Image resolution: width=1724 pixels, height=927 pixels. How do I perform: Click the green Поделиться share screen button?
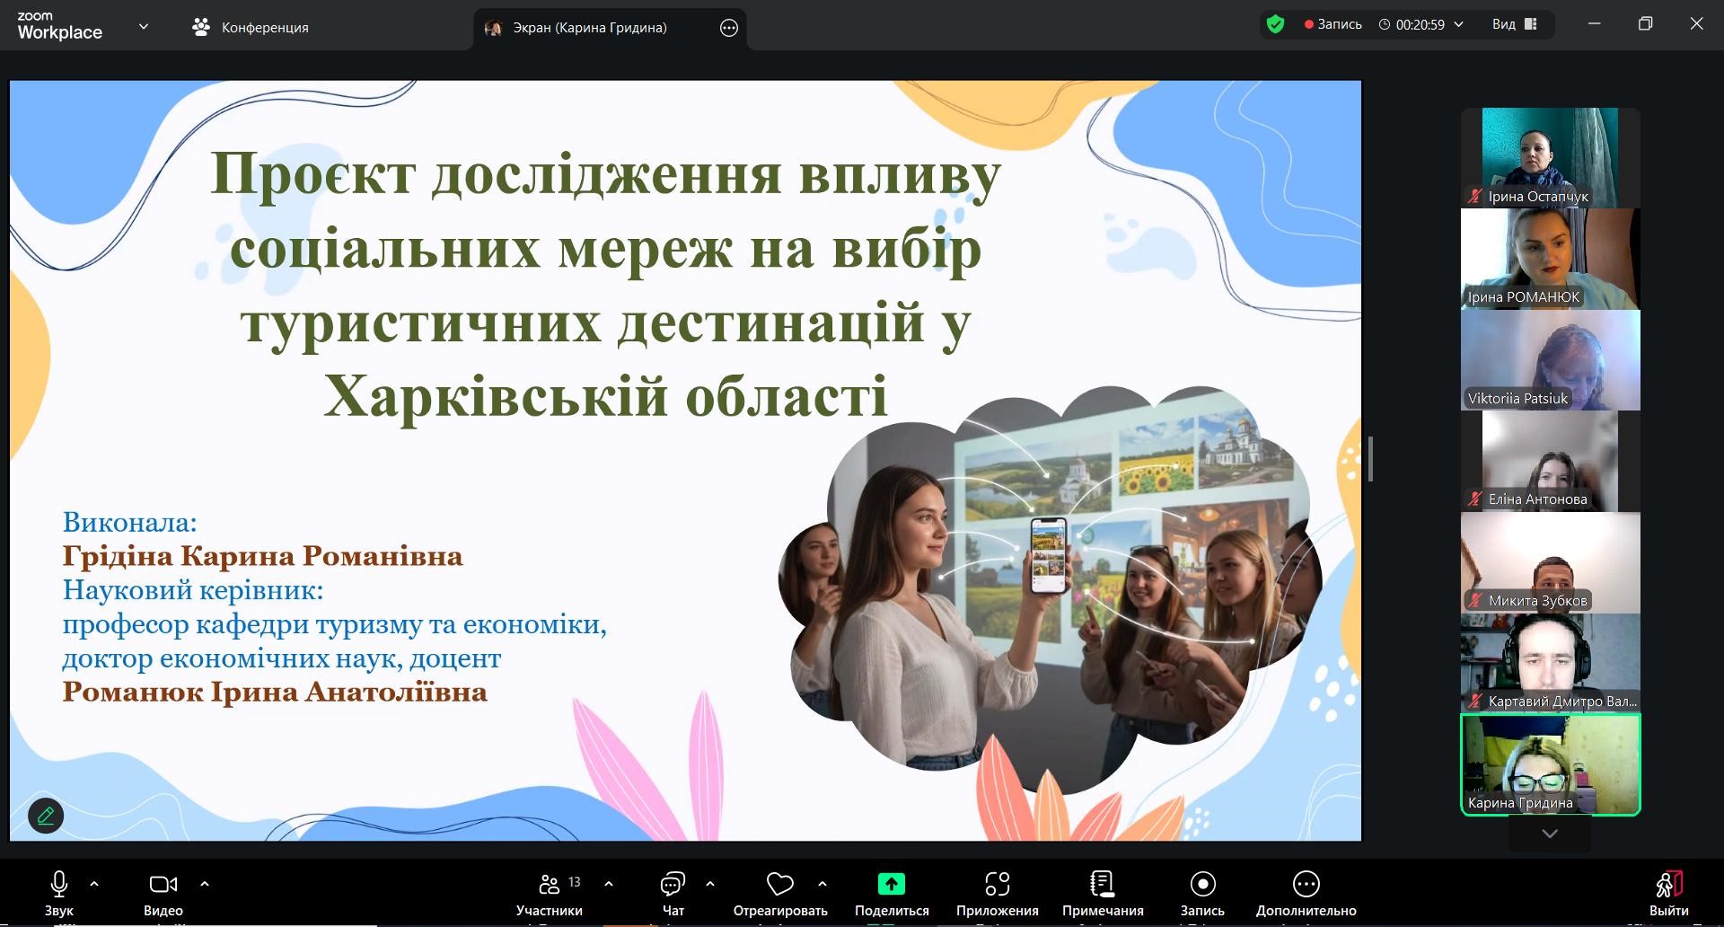[891, 885]
